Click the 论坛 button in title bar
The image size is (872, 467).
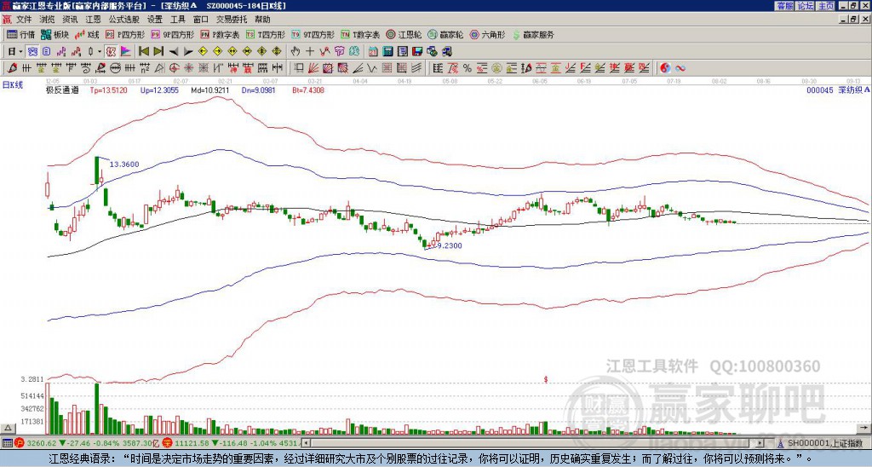(x=805, y=6)
